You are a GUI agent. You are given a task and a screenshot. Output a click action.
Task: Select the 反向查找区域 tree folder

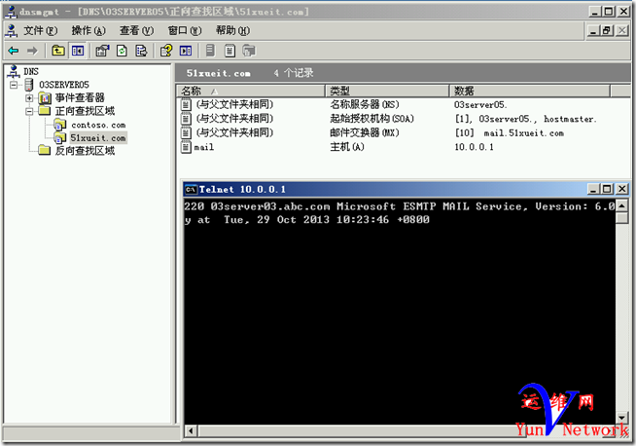(85, 151)
